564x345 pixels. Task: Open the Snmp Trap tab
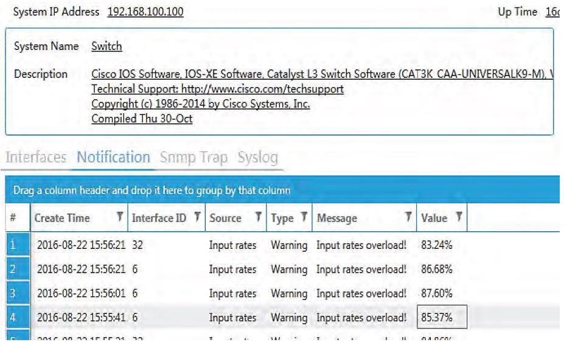tap(195, 158)
